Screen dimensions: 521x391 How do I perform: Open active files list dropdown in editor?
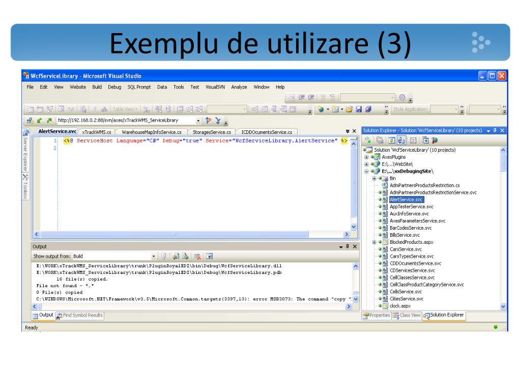click(348, 132)
